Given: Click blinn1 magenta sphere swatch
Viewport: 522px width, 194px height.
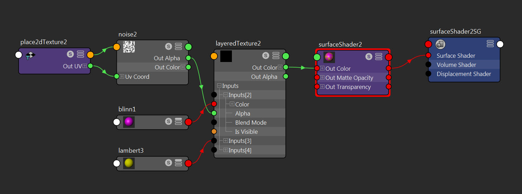Looking at the screenshot, I should click(x=129, y=122).
